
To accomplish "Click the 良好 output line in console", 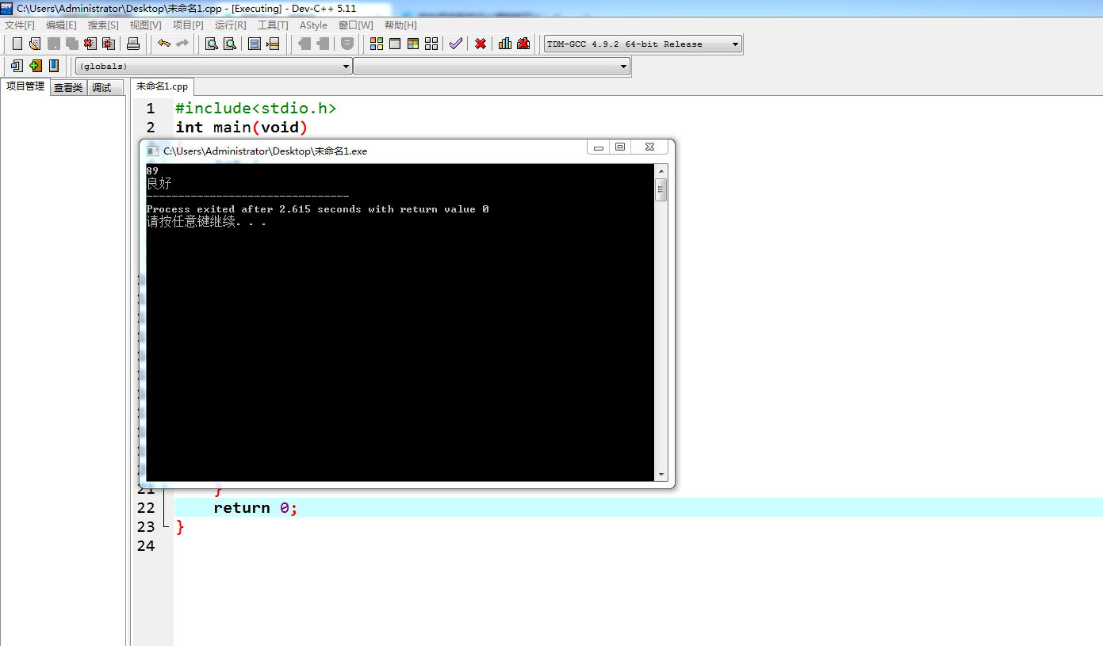I will pos(159,183).
